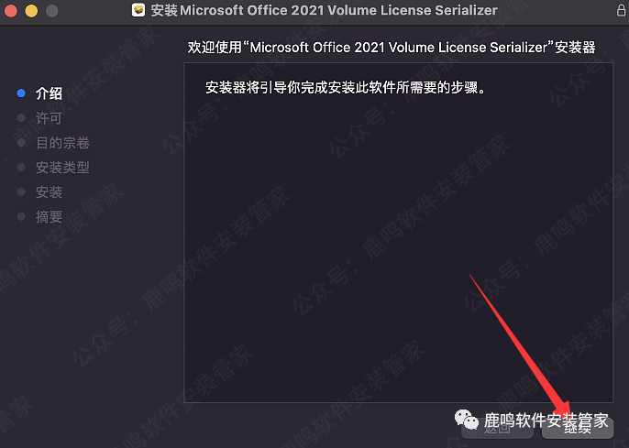629x448 pixels.
Task: Click the gray bullet beside 许可
Action: (21, 118)
